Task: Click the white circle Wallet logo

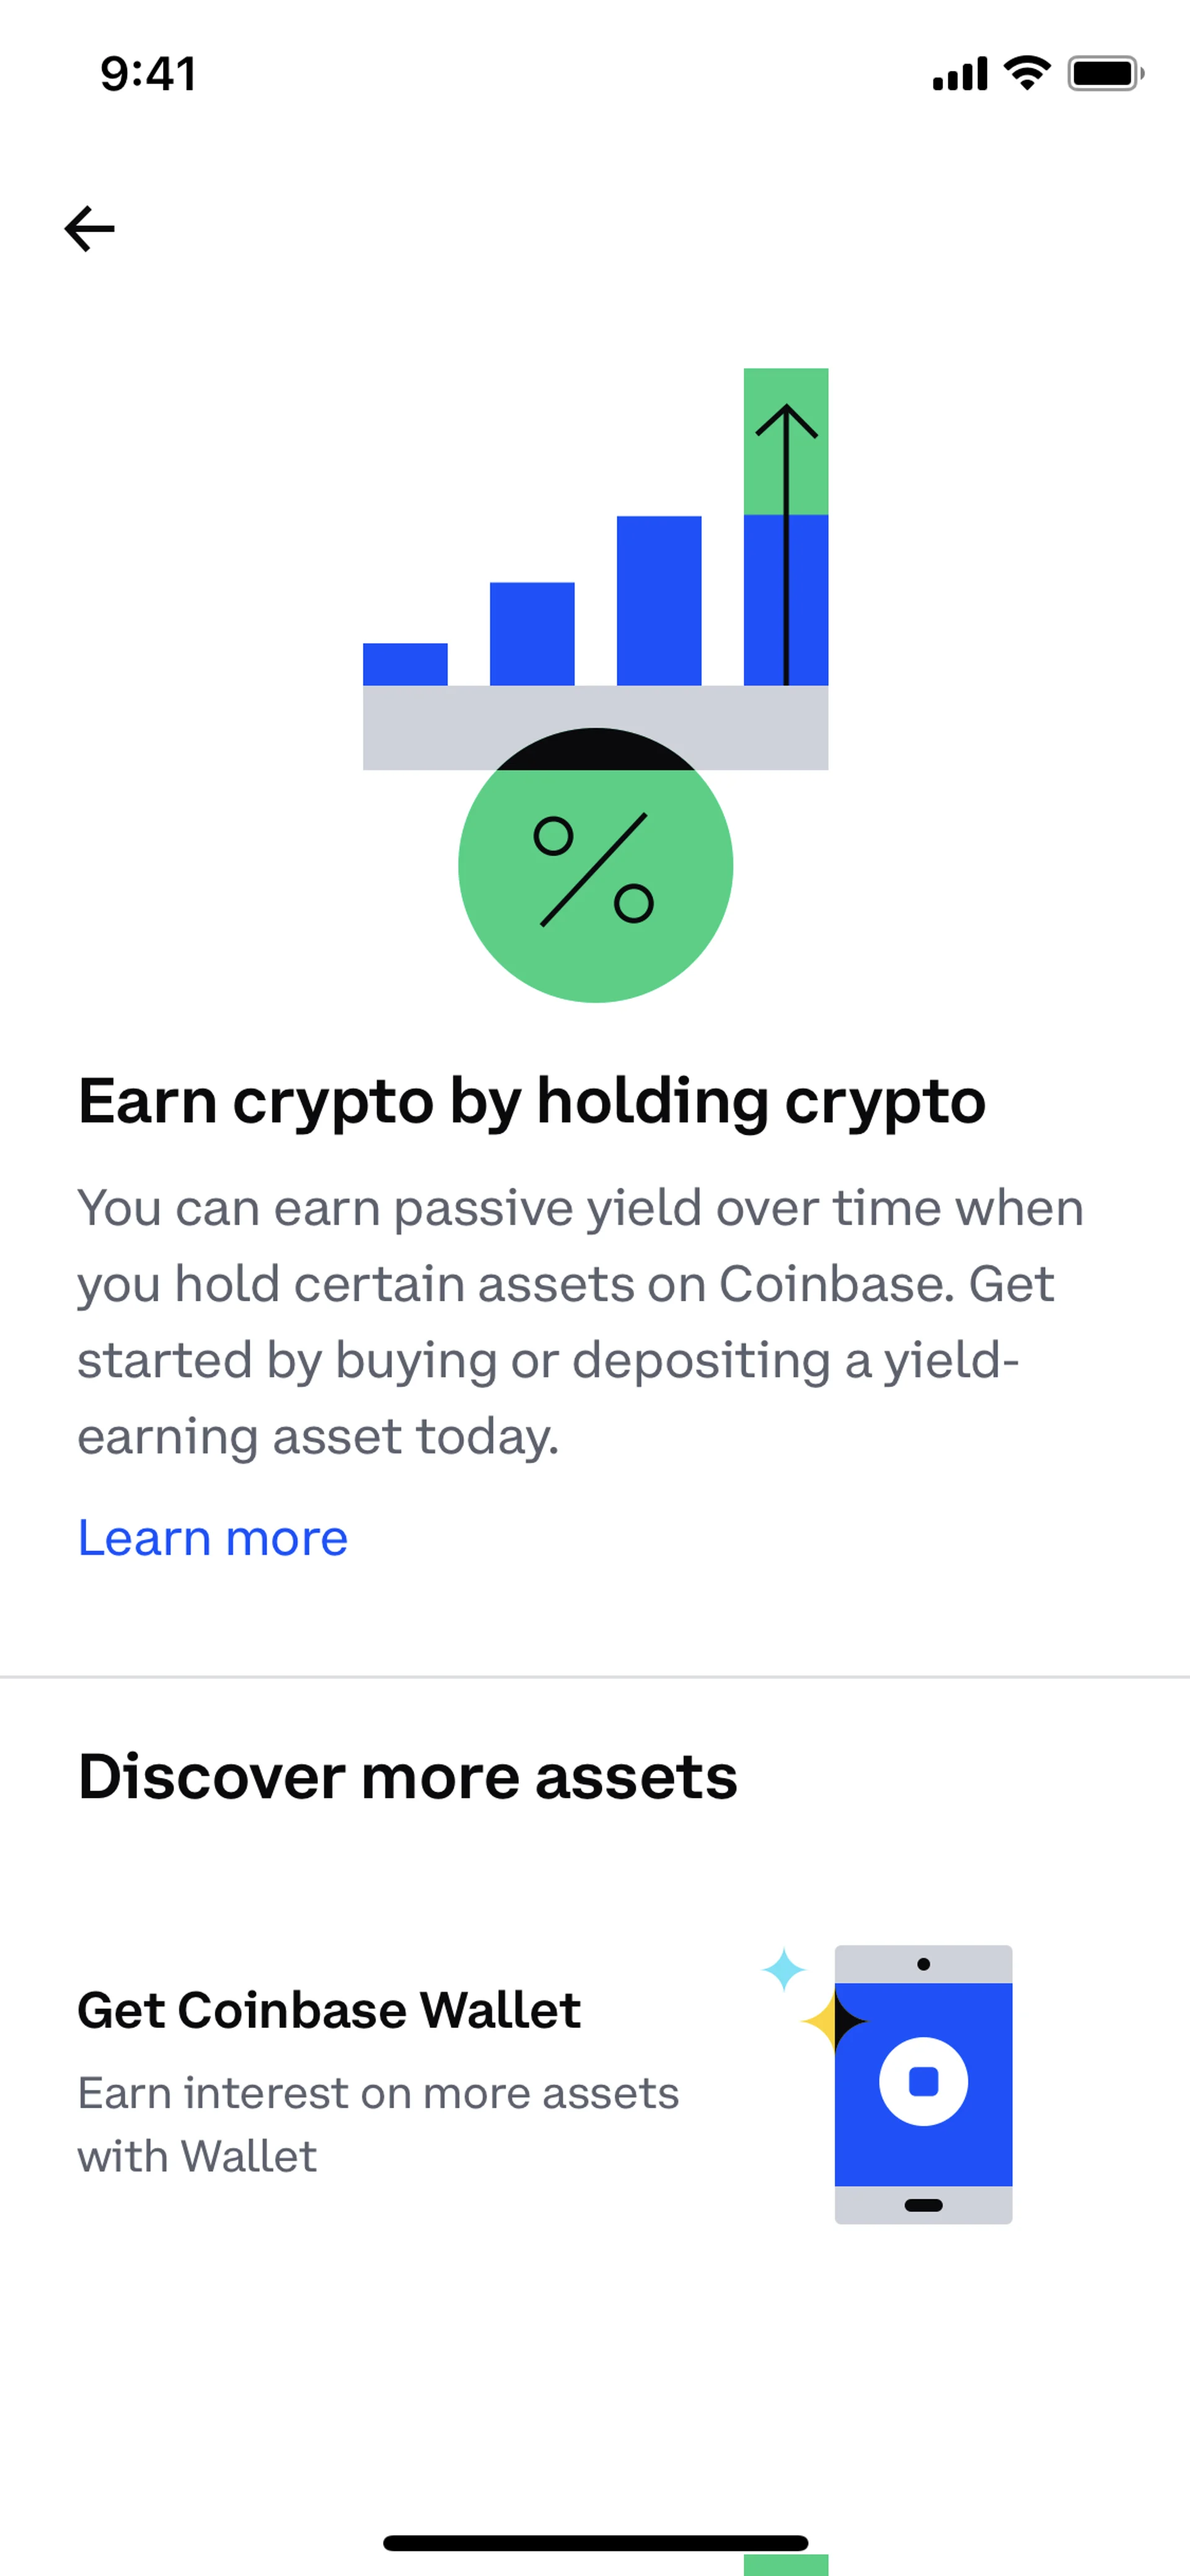Action: (923, 2080)
